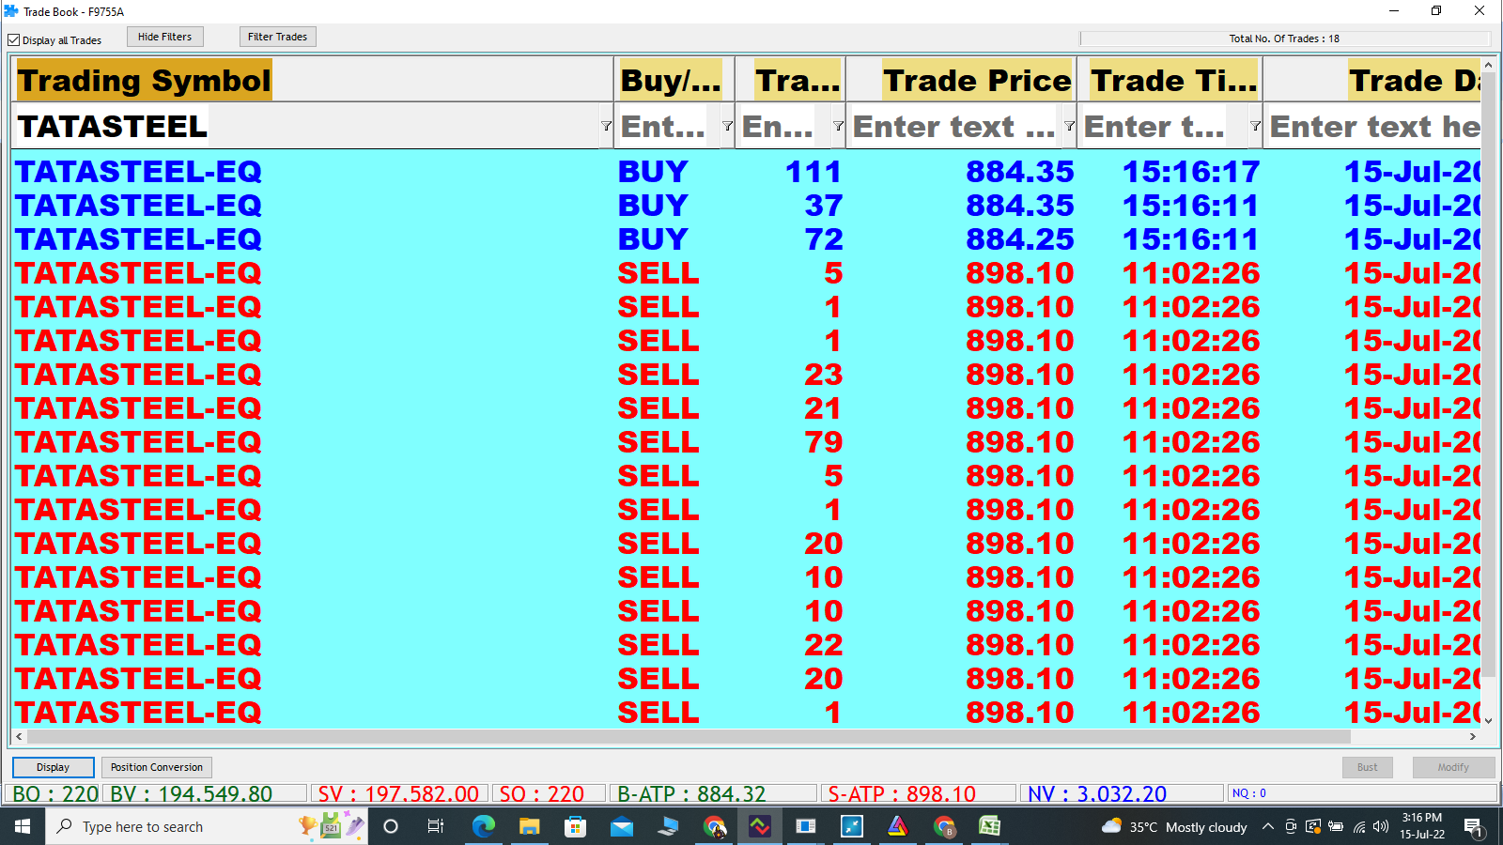Click the BV buy value status entry

click(205, 793)
